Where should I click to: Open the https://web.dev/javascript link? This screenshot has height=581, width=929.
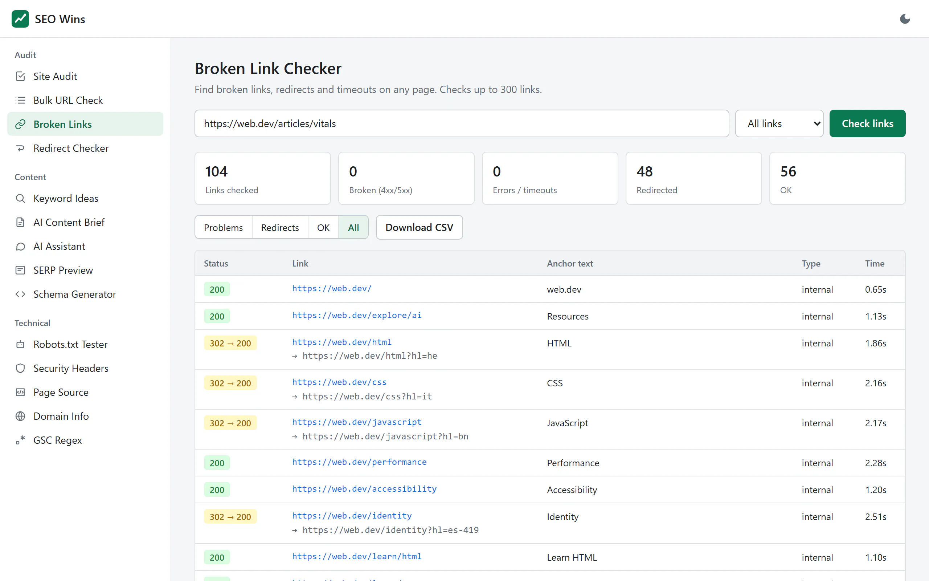pos(357,422)
